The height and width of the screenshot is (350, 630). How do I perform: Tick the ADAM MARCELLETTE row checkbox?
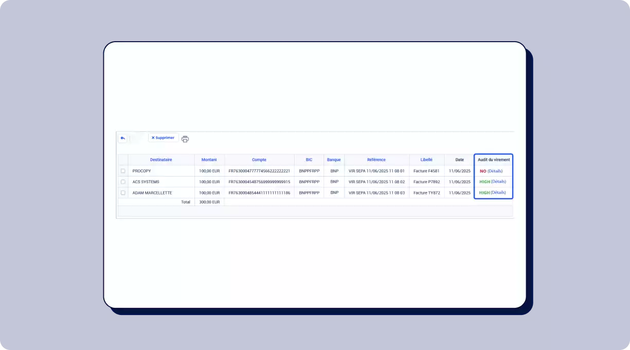coord(123,192)
